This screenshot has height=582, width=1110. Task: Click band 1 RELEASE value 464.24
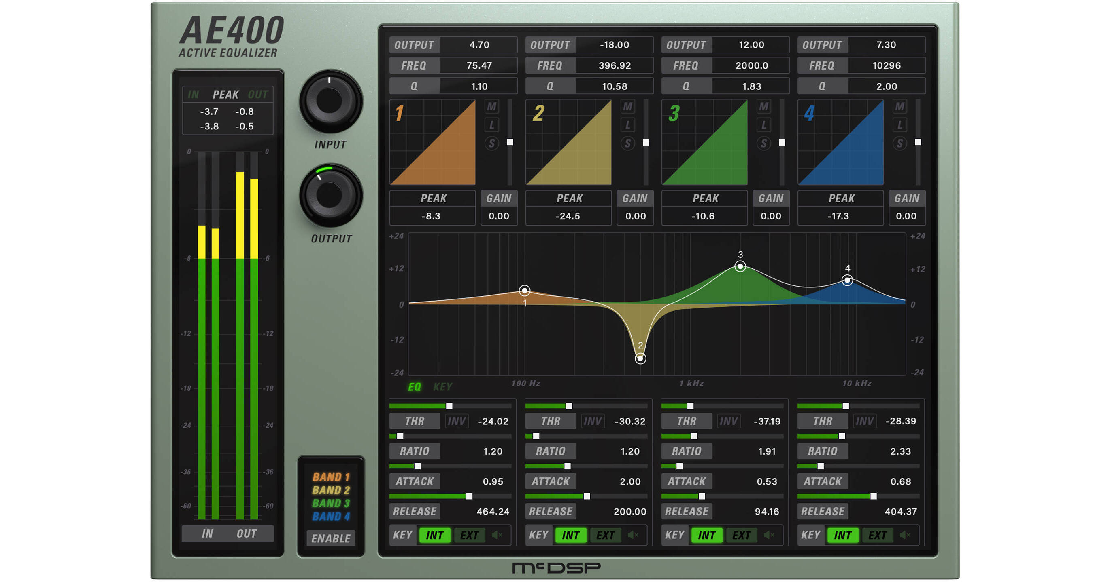(493, 511)
